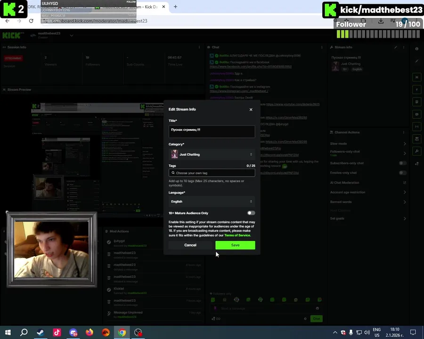This screenshot has width=424, height=339.
Task: Open Windows notification center
Action: tap(413, 332)
